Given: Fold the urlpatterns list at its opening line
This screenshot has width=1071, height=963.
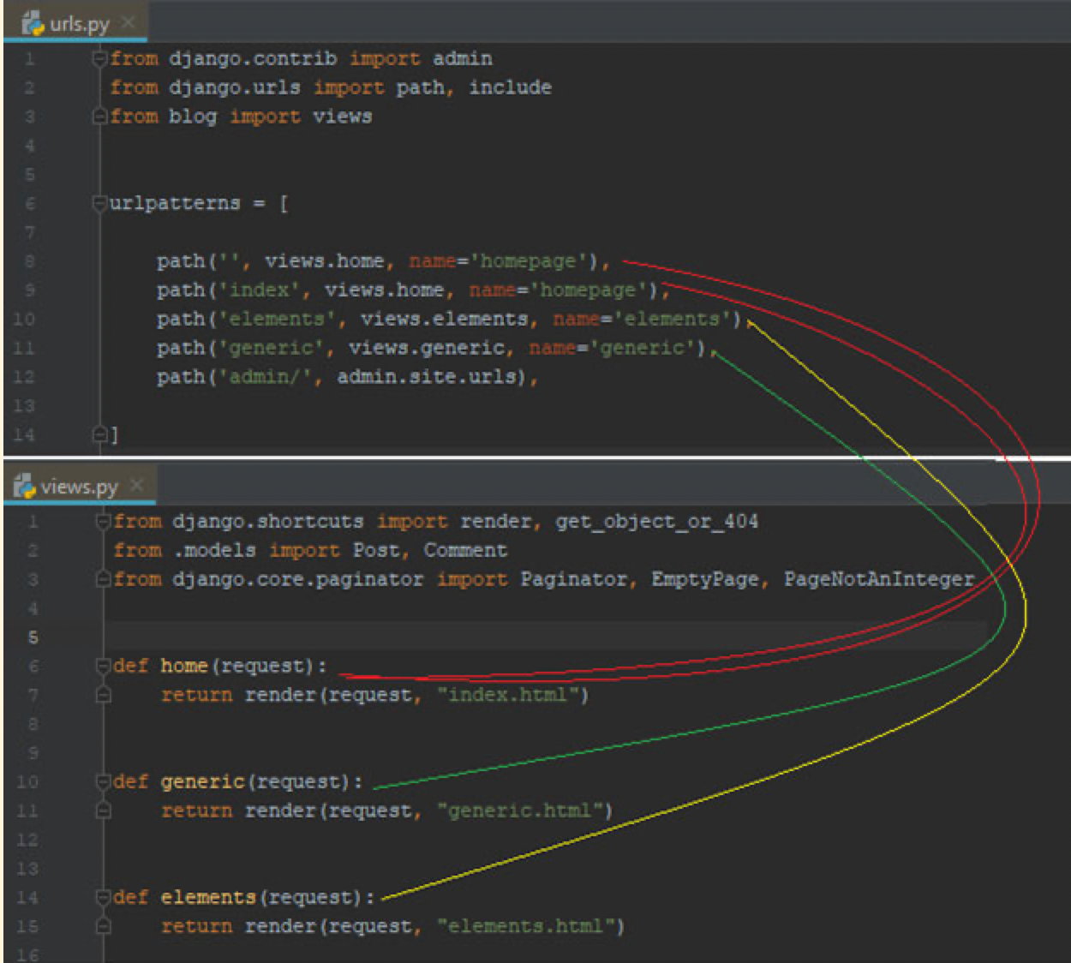Looking at the screenshot, I should coord(99,204).
